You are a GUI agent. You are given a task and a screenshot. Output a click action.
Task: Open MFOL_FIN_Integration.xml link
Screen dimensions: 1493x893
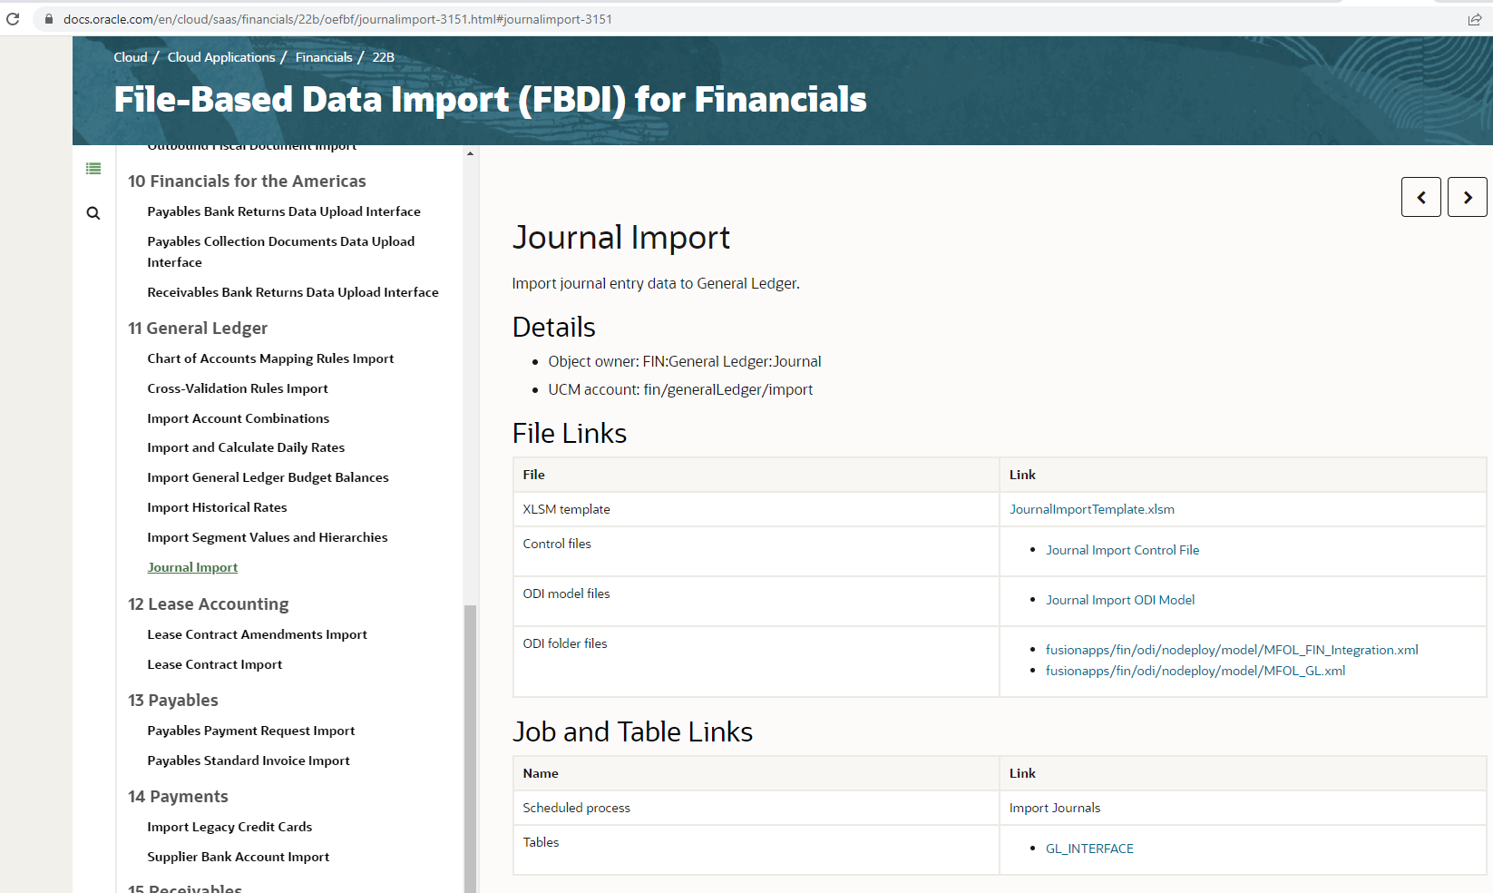(x=1232, y=650)
